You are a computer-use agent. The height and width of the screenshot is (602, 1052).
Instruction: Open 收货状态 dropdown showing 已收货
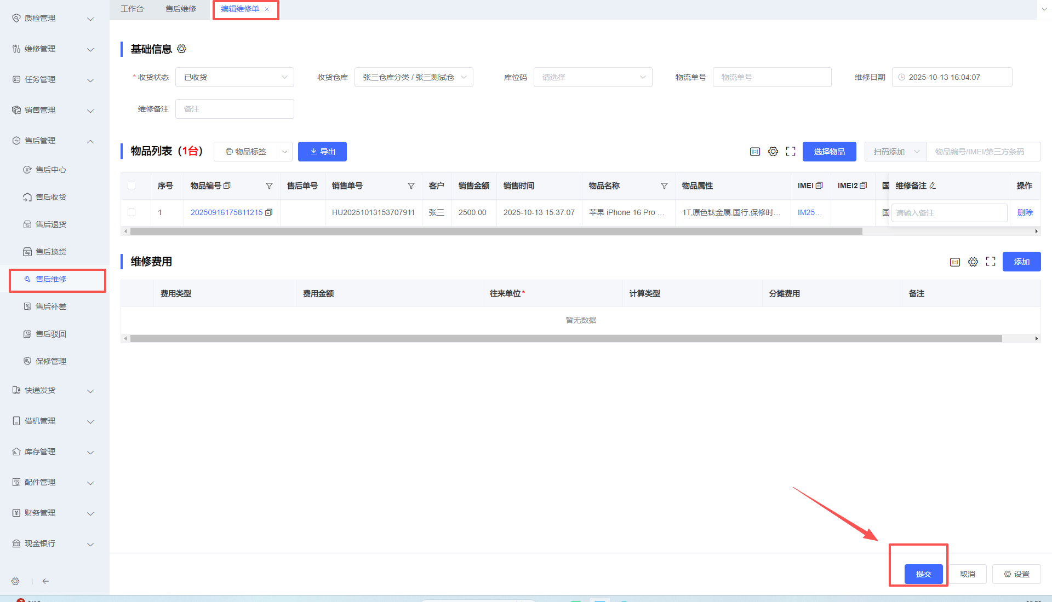point(235,77)
